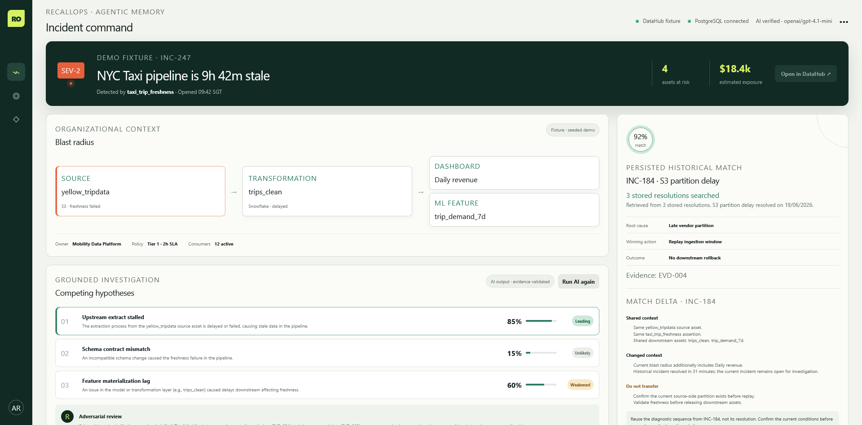Click the Changed context heading
Image resolution: width=862 pixels, height=425 pixels.
[x=644, y=355]
